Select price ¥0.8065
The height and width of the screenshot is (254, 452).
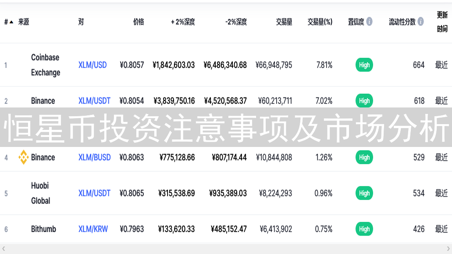132,193
